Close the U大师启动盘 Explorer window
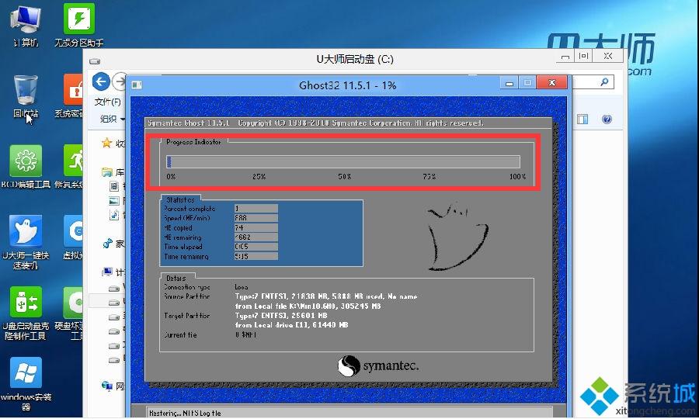This screenshot has height=419, width=699. pyautogui.click(x=608, y=57)
